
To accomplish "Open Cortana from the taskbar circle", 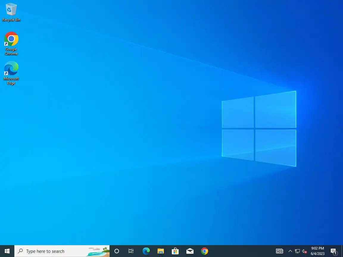I will pyautogui.click(x=117, y=251).
